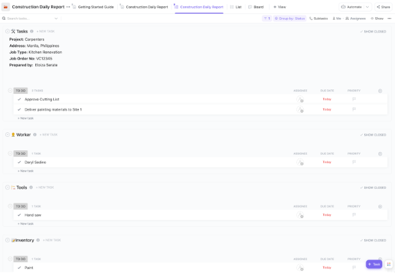Screen dimensions: 395x273
Task: Click the info icon beside the Inventory list
Action: (x=38, y=240)
